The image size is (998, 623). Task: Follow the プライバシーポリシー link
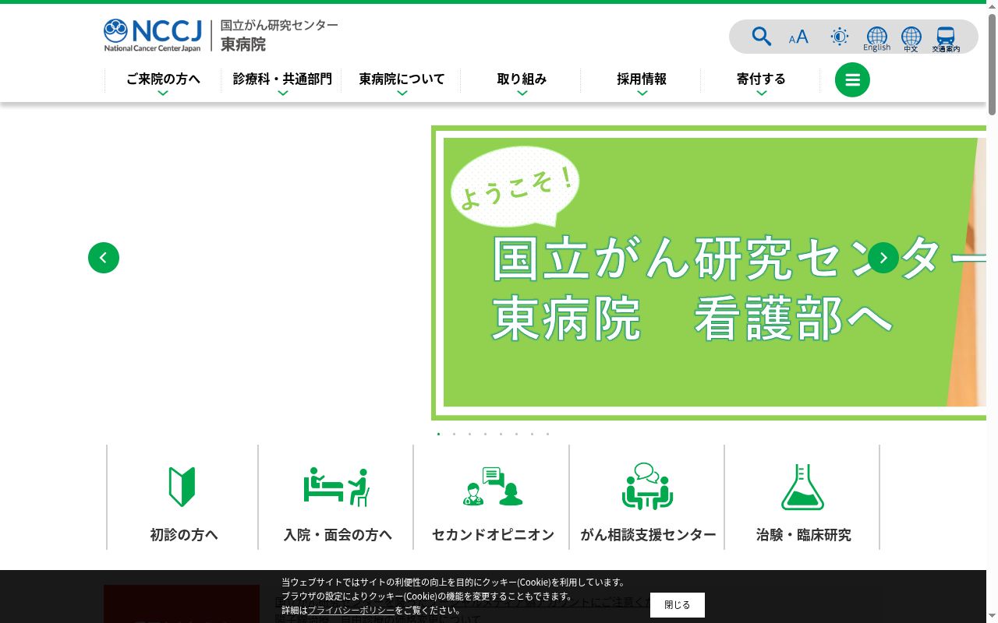pyautogui.click(x=352, y=611)
